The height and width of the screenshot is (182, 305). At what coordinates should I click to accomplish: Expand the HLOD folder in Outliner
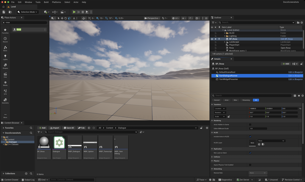click(225, 33)
